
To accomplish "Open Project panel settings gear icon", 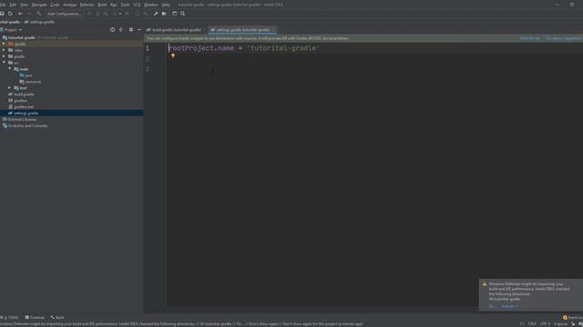I will [x=131, y=30].
